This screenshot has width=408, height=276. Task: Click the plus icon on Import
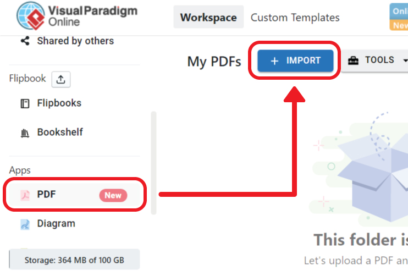[x=275, y=60]
